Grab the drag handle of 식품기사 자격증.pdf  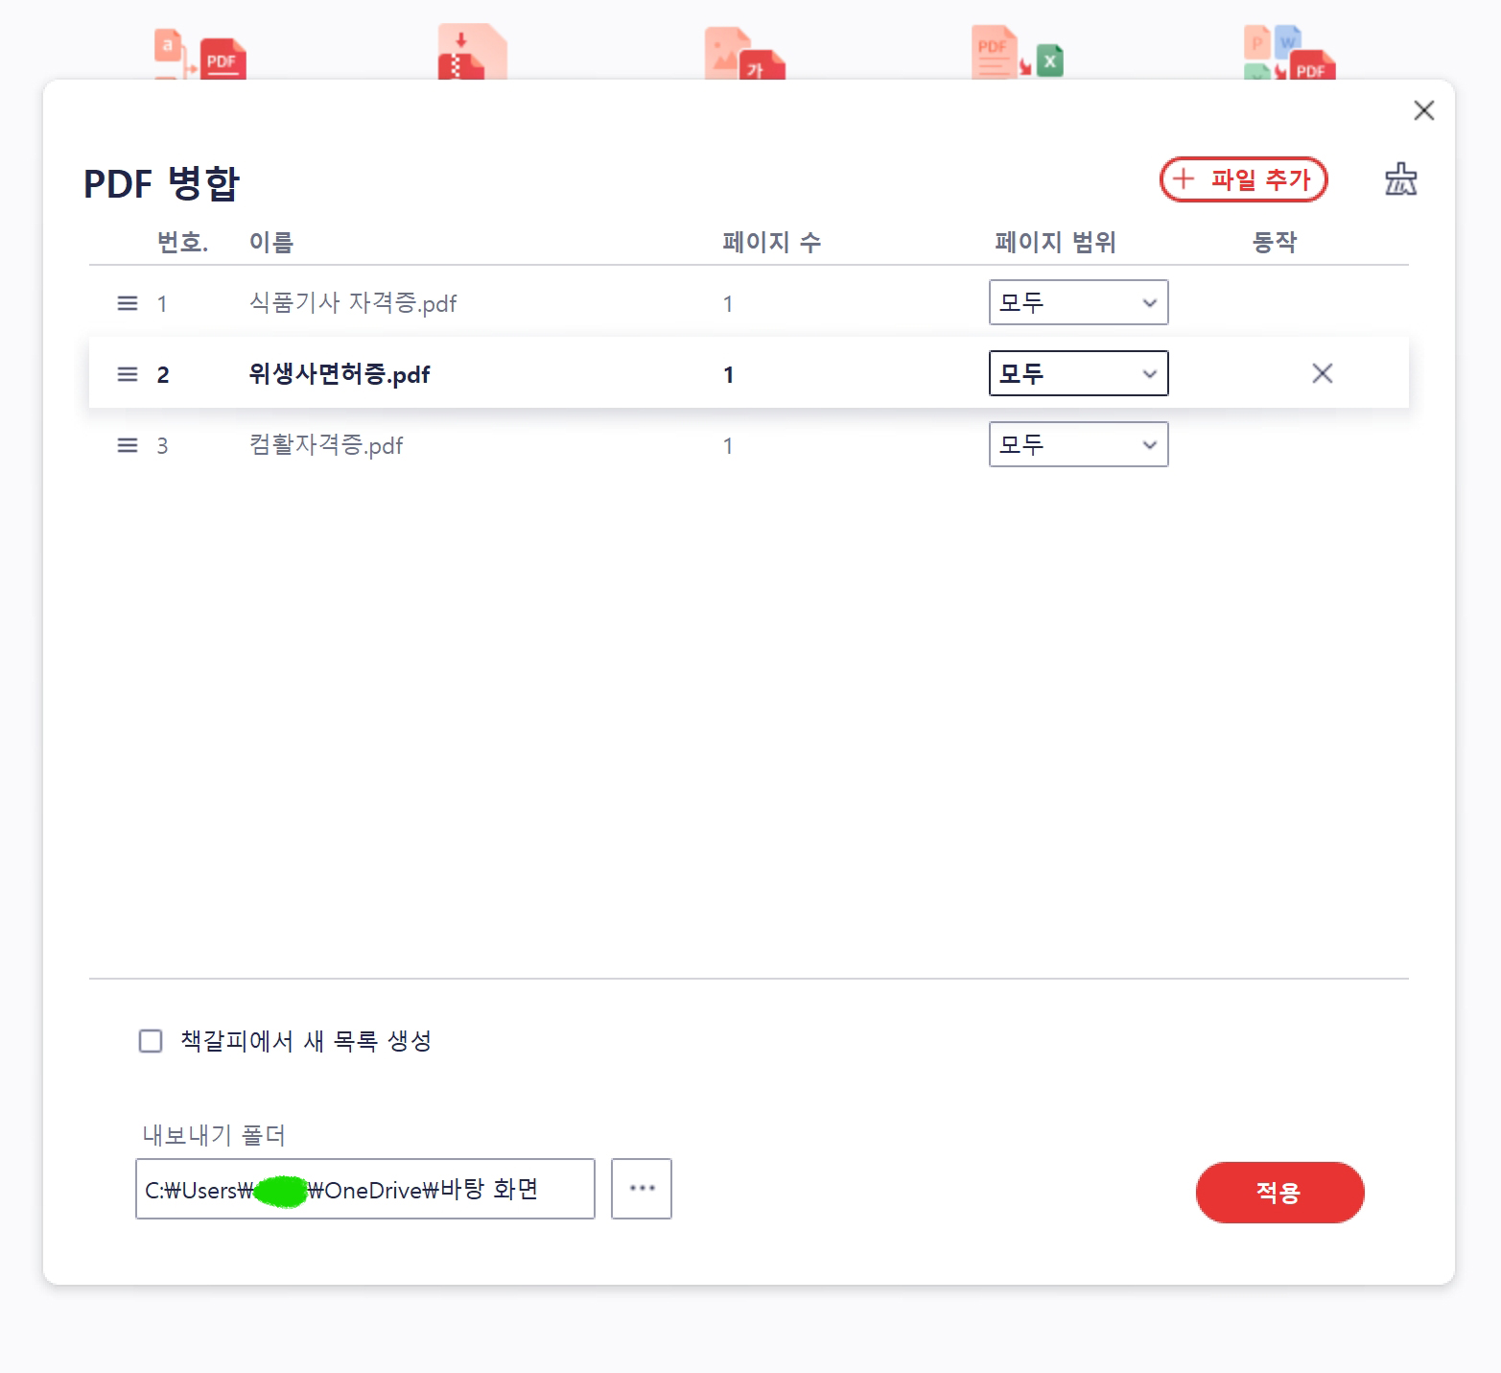[127, 302]
